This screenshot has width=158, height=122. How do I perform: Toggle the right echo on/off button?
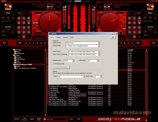tap(155, 32)
